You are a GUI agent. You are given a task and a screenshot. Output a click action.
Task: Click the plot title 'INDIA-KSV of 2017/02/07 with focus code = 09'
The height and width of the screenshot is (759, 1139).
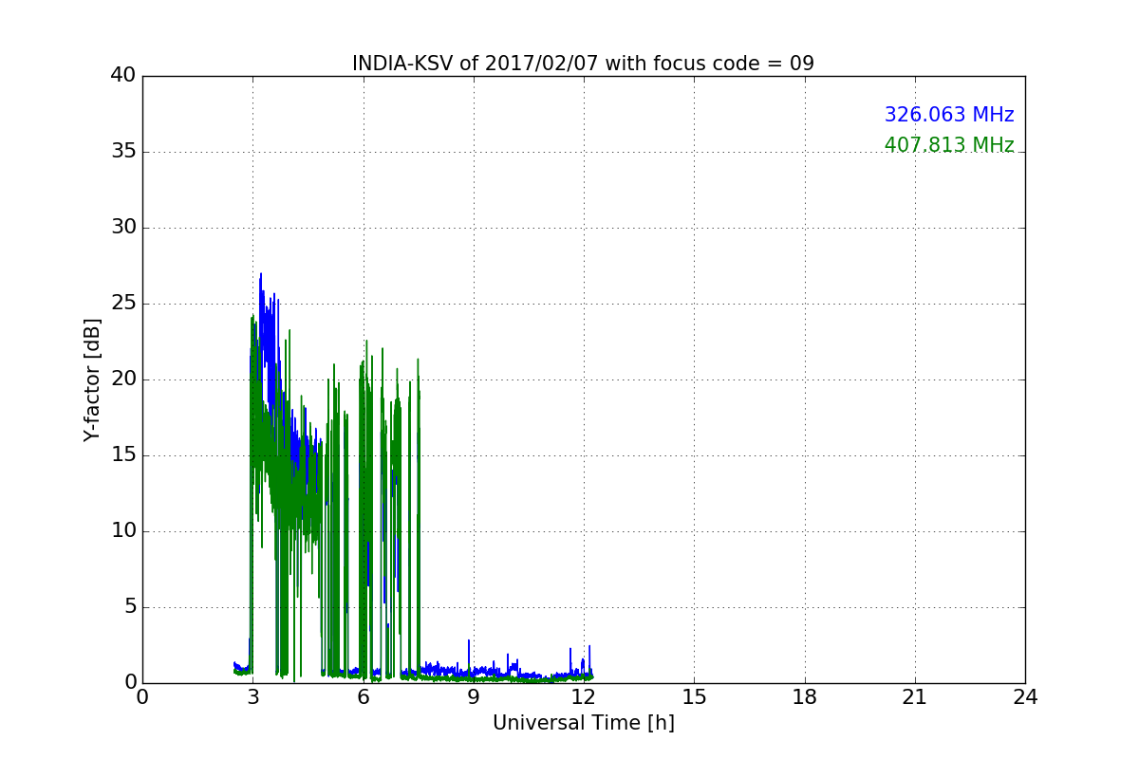coord(583,64)
